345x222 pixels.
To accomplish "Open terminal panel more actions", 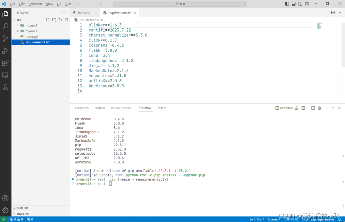I will [x=326, y=108].
